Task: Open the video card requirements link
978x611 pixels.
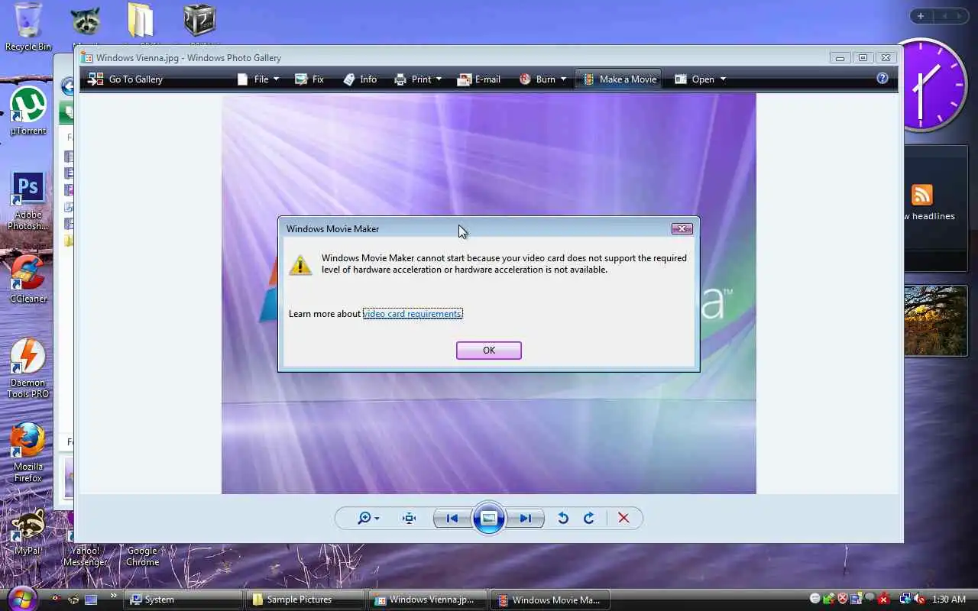Action: click(413, 314)
